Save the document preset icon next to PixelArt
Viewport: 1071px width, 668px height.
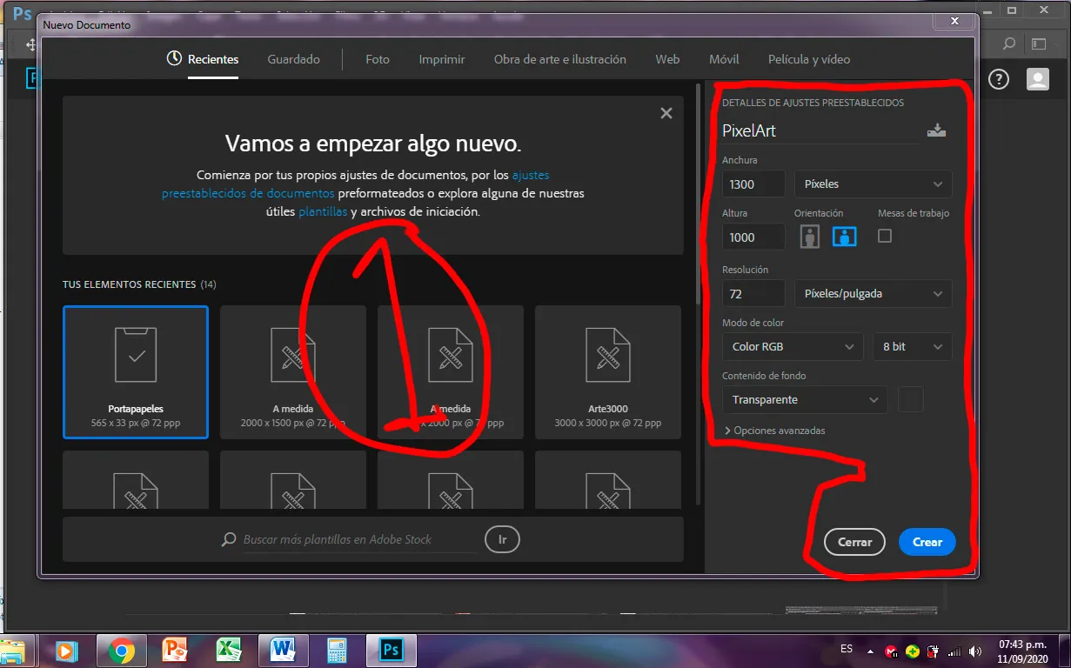[x=936, y=130]
